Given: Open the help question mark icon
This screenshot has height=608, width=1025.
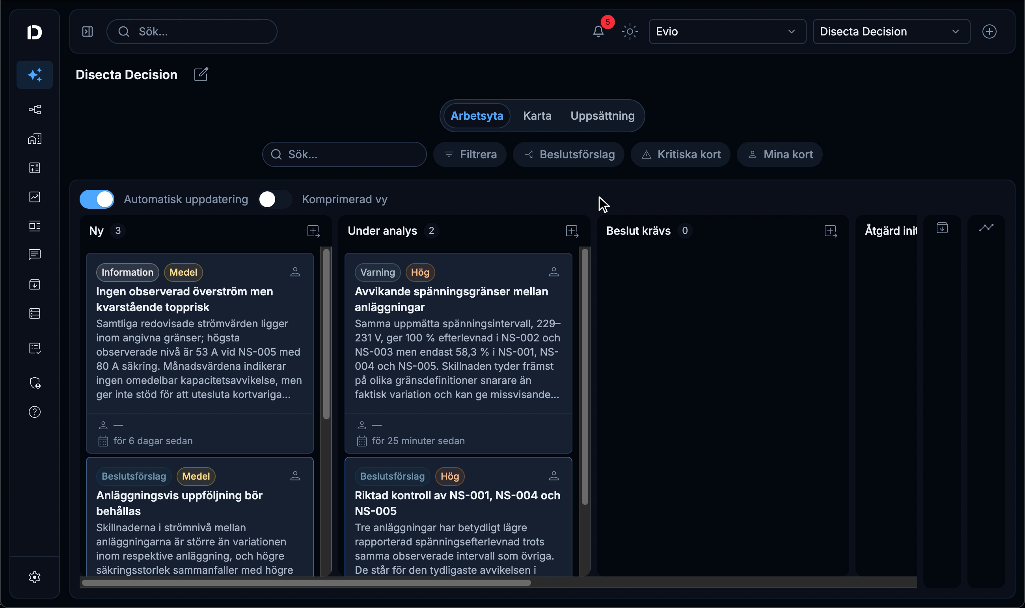Looking at the screenshot, I should (35, 412).
